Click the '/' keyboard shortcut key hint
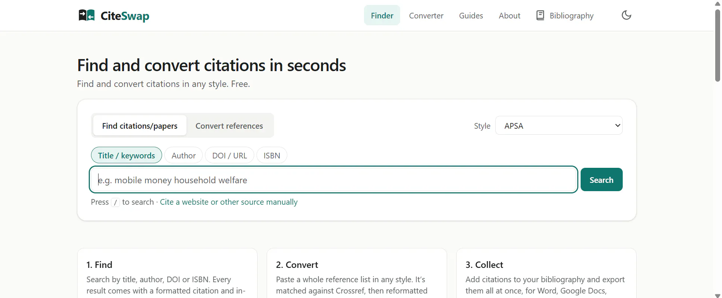 pos(115,202)
